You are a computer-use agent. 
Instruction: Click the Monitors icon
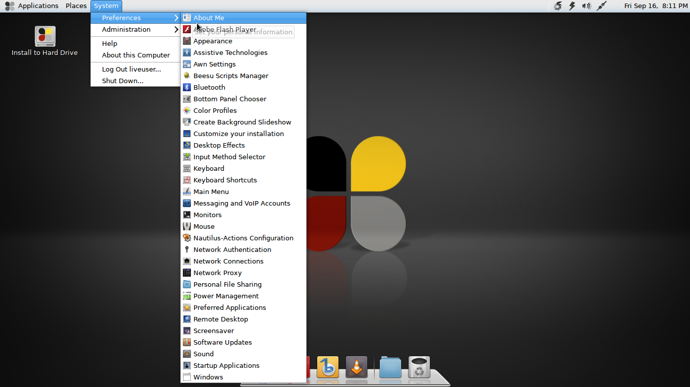coord(187,215)
